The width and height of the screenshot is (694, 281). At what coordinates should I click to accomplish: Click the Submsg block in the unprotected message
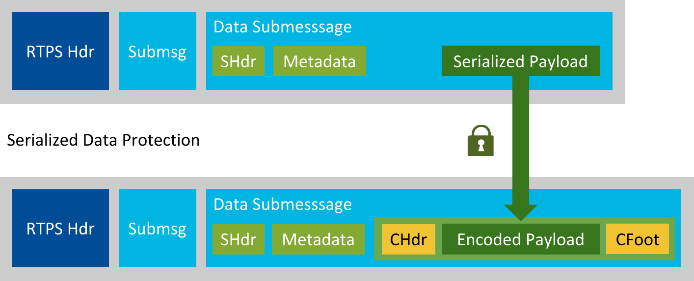pyautogui.click(x=158, y=51)
